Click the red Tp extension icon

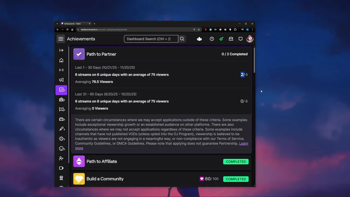click(206, 30)
